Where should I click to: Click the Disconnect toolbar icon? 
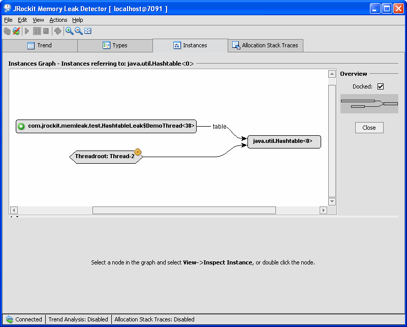pos(16,31)
